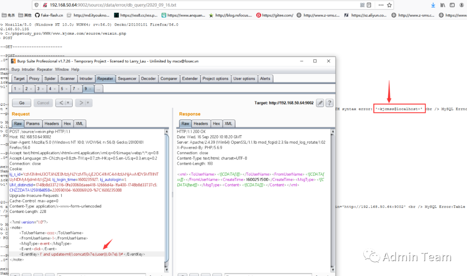The image size is (467, 276).
Task: Open the Repeater menu in menu bar
Action: pyautogui.click(x=45, y=69)
